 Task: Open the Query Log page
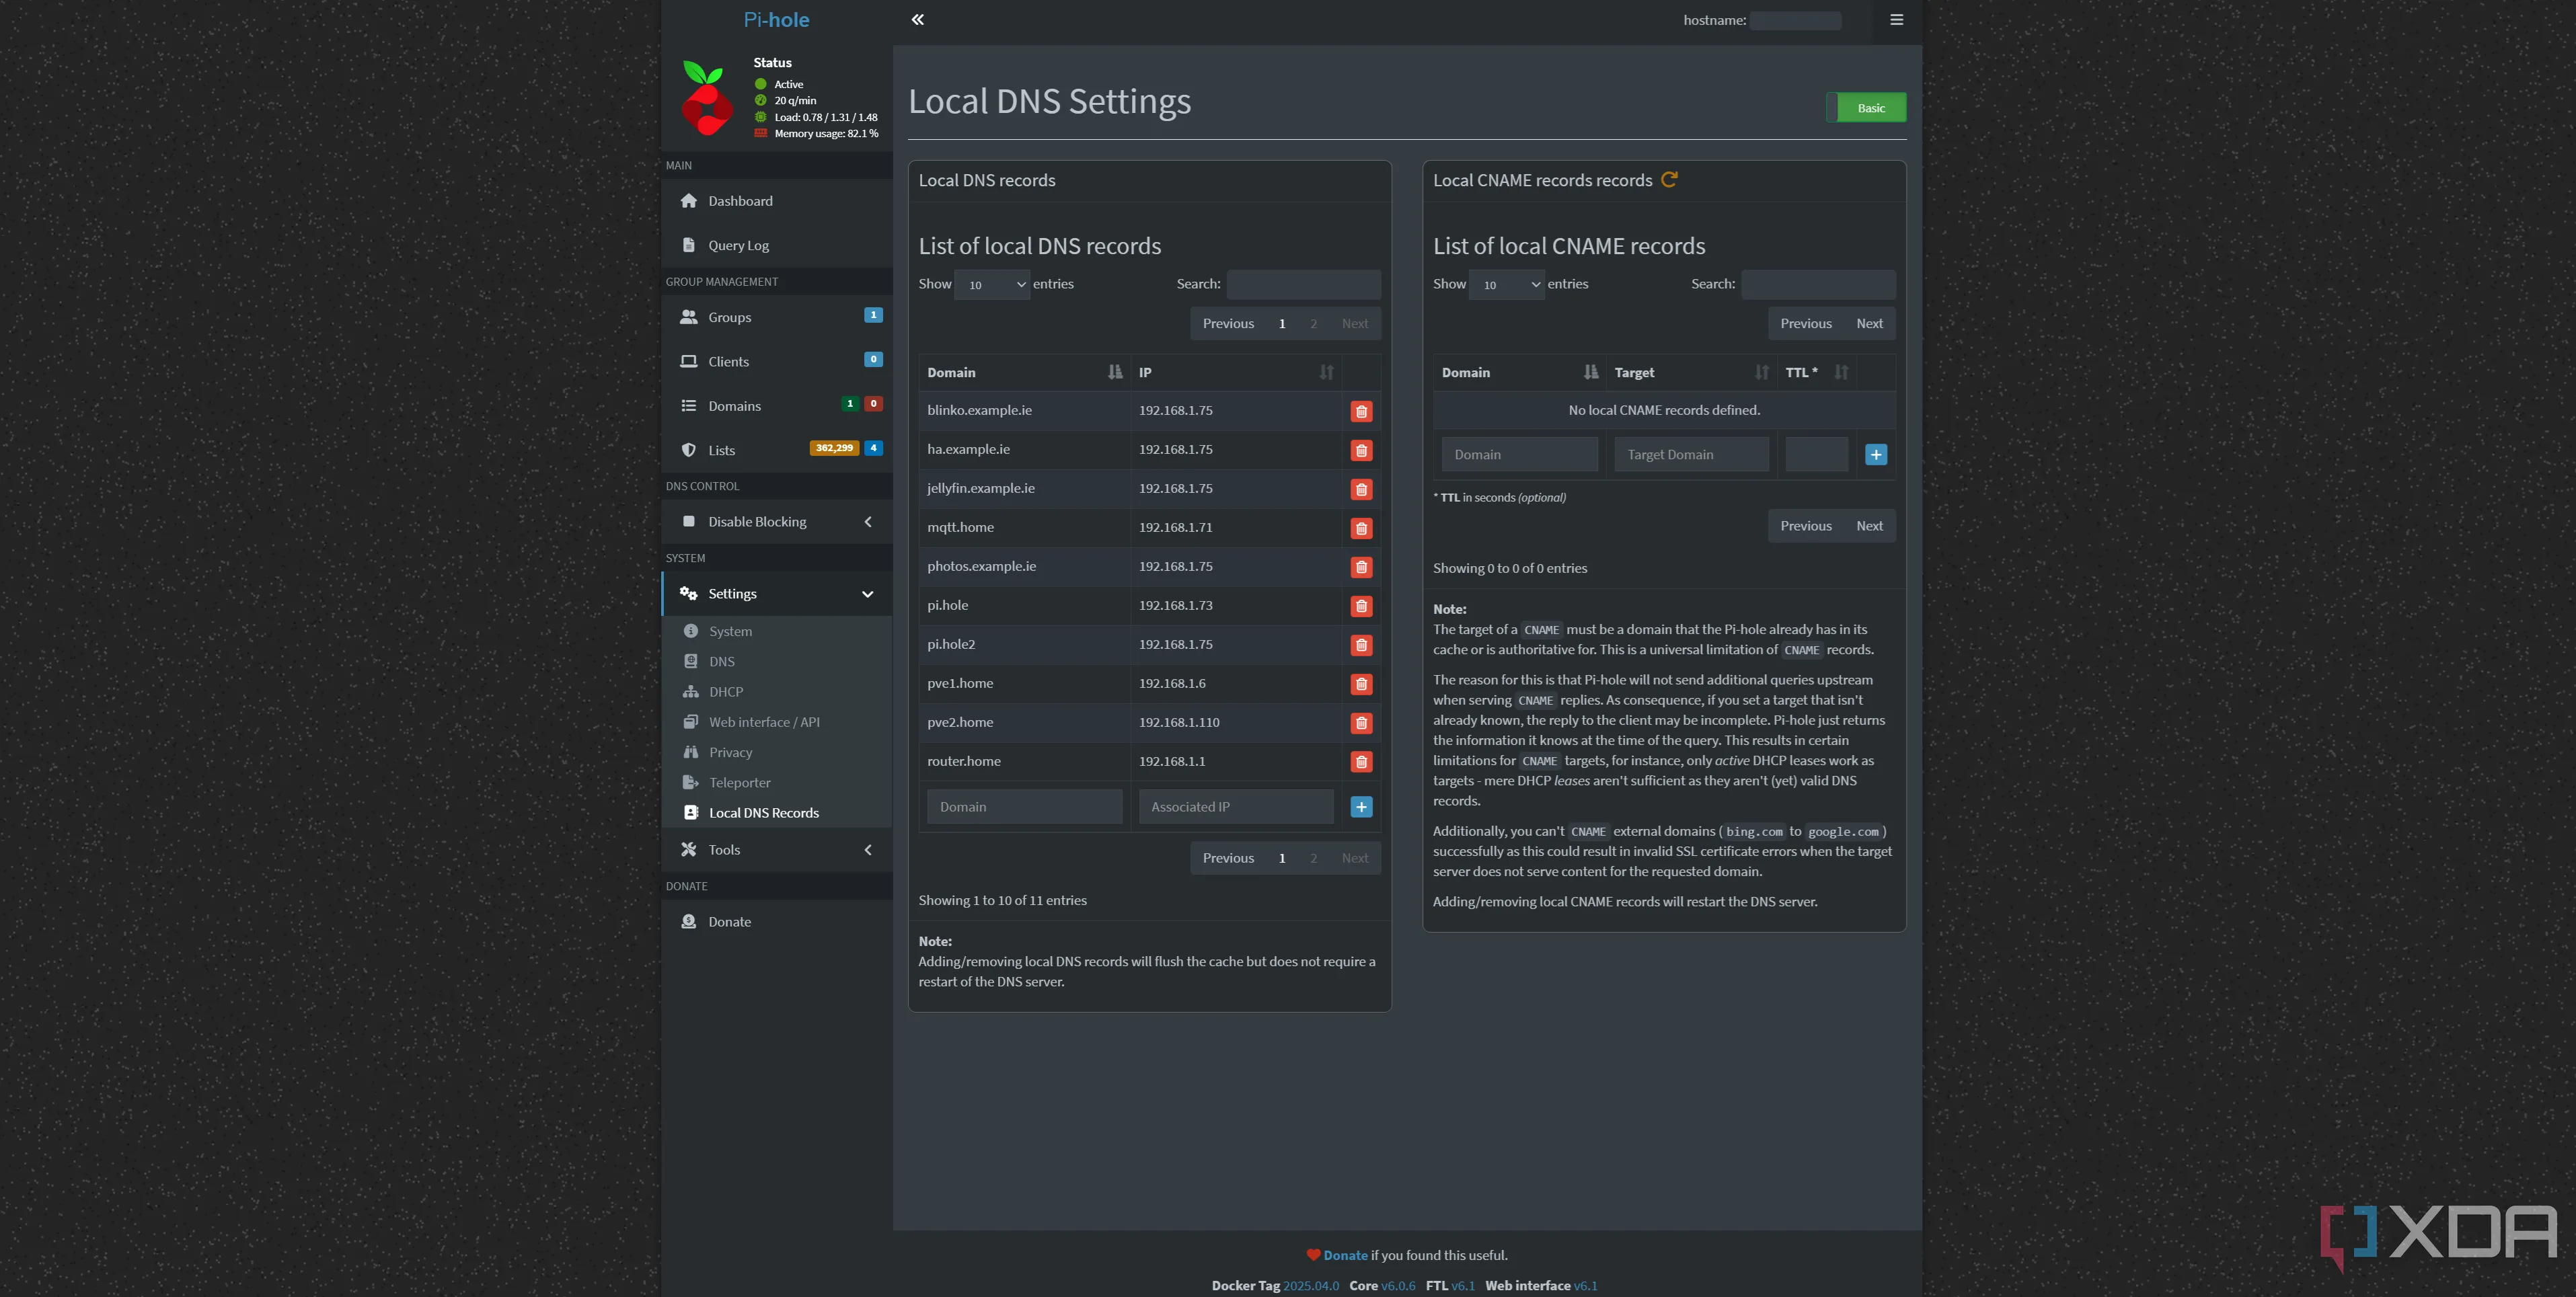pos(738,246)
